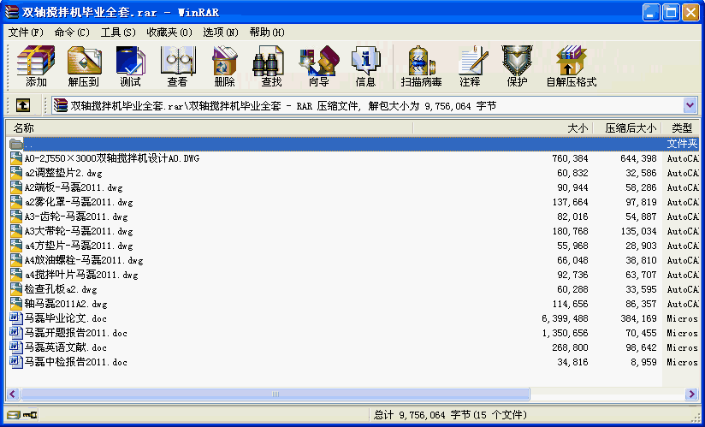Click the 自解压格式 (SFX) toolbar icon

tap(571, 66)
